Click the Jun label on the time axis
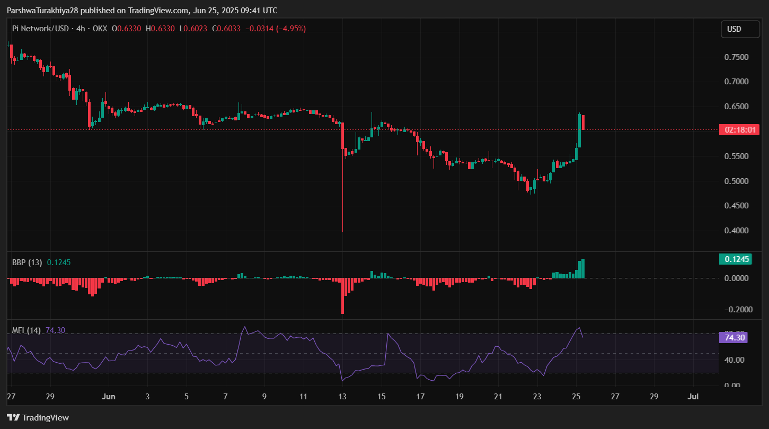The image size is (769, 429). pos(108,396)
